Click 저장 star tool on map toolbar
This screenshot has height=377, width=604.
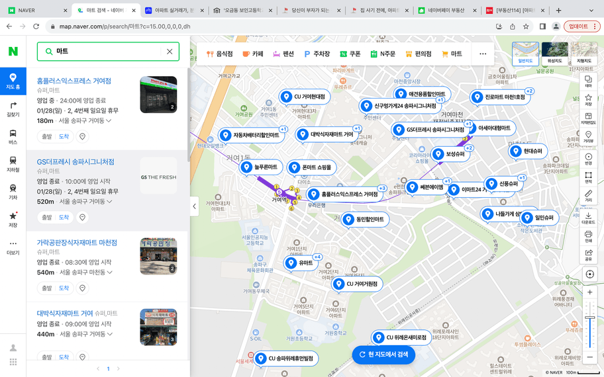[588, 100]
